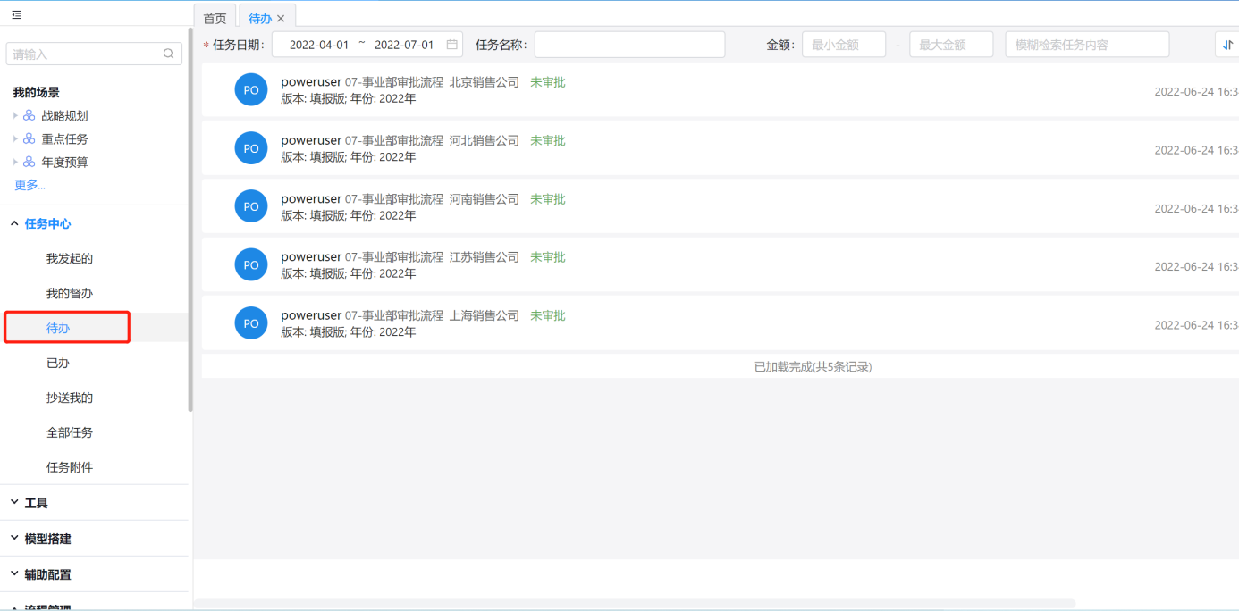Click the search magnifier icon in sidebar
Image resolution: width=1239 pixels, height=611 pixels.
tap(168, 54)
